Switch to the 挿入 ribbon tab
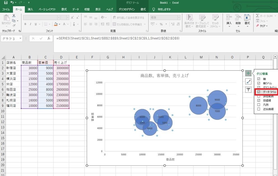 click(30, 9)
